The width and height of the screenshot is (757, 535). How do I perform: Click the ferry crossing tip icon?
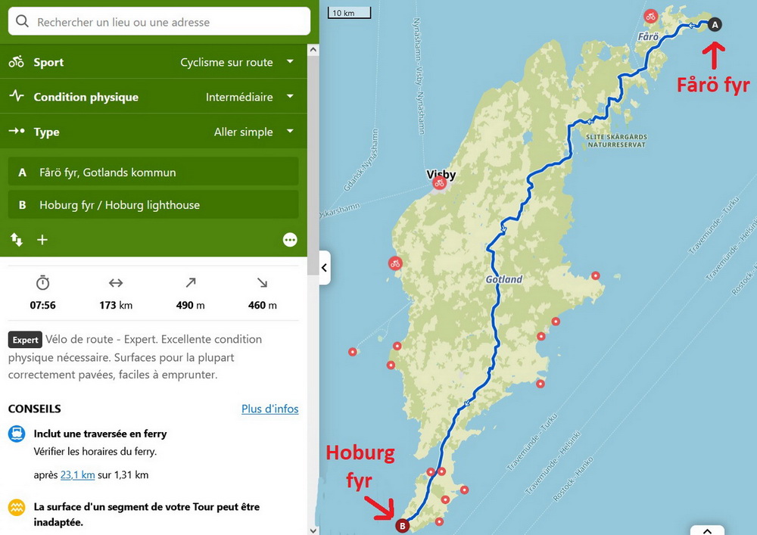[x=17, y=434]
